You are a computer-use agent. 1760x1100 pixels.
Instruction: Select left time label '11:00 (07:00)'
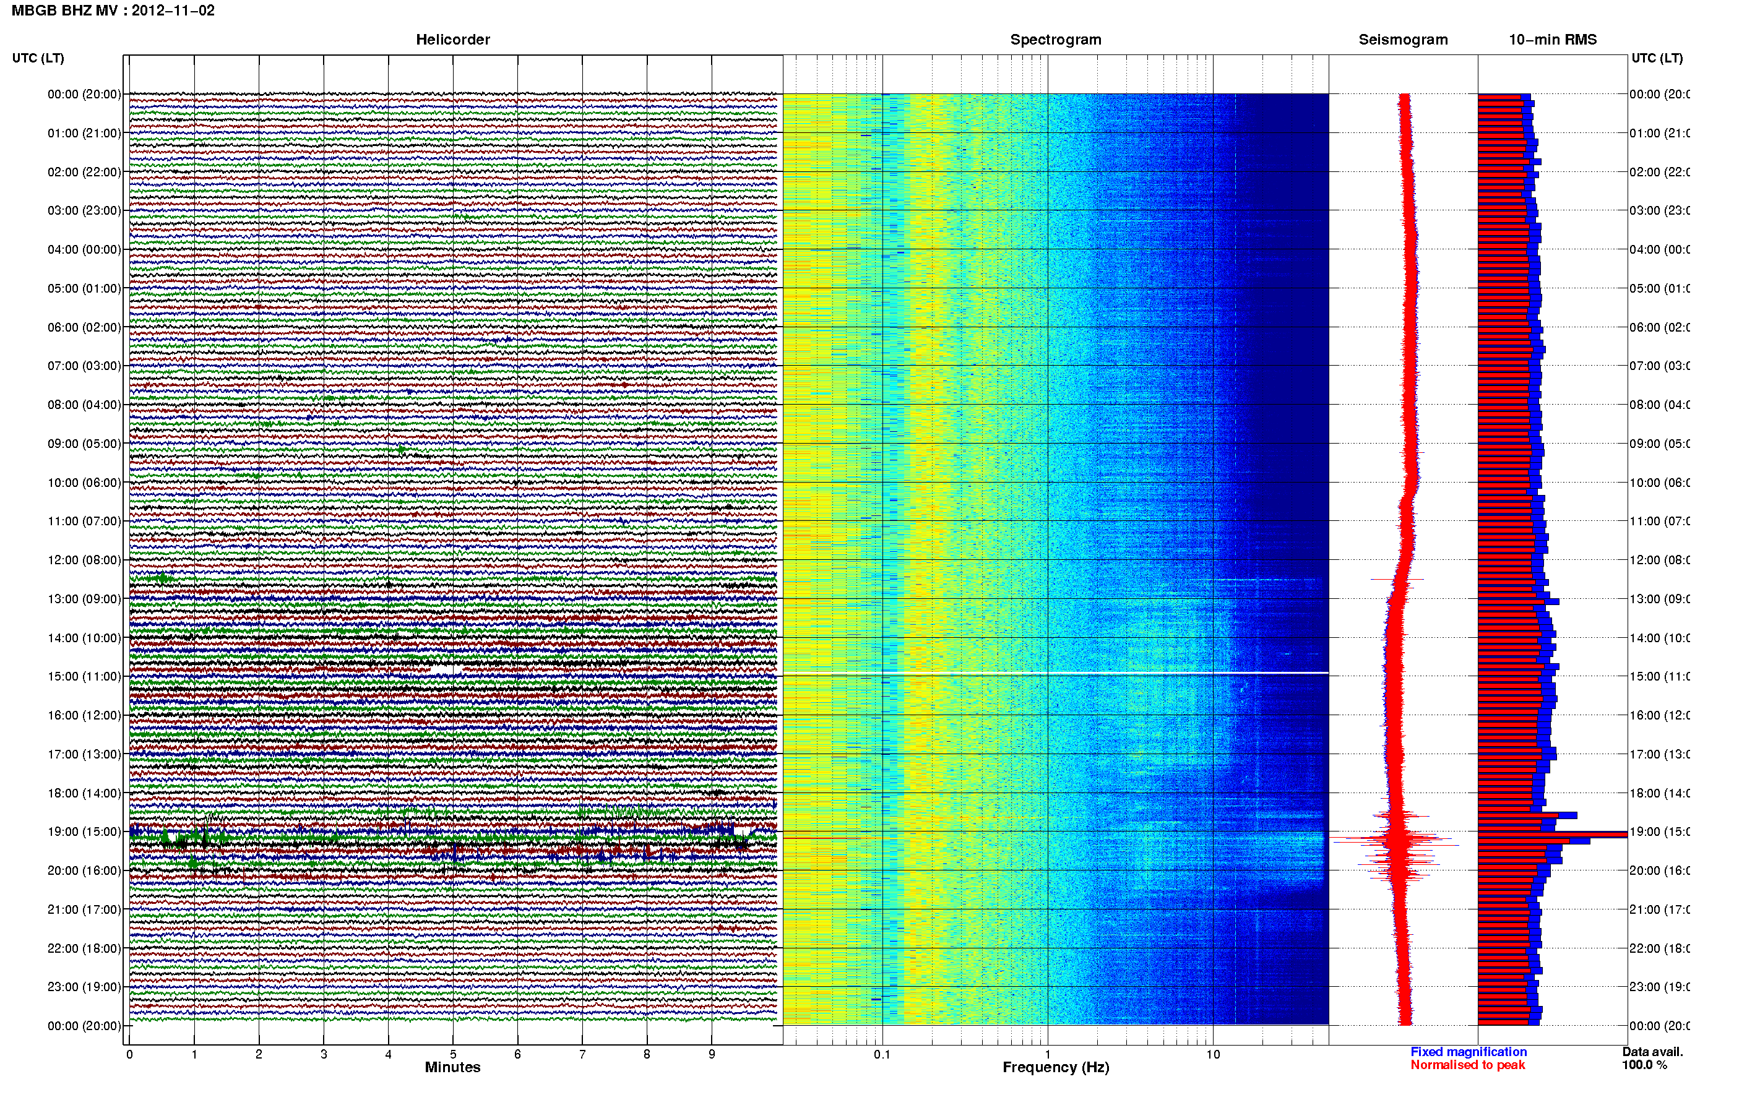point(84,521)
